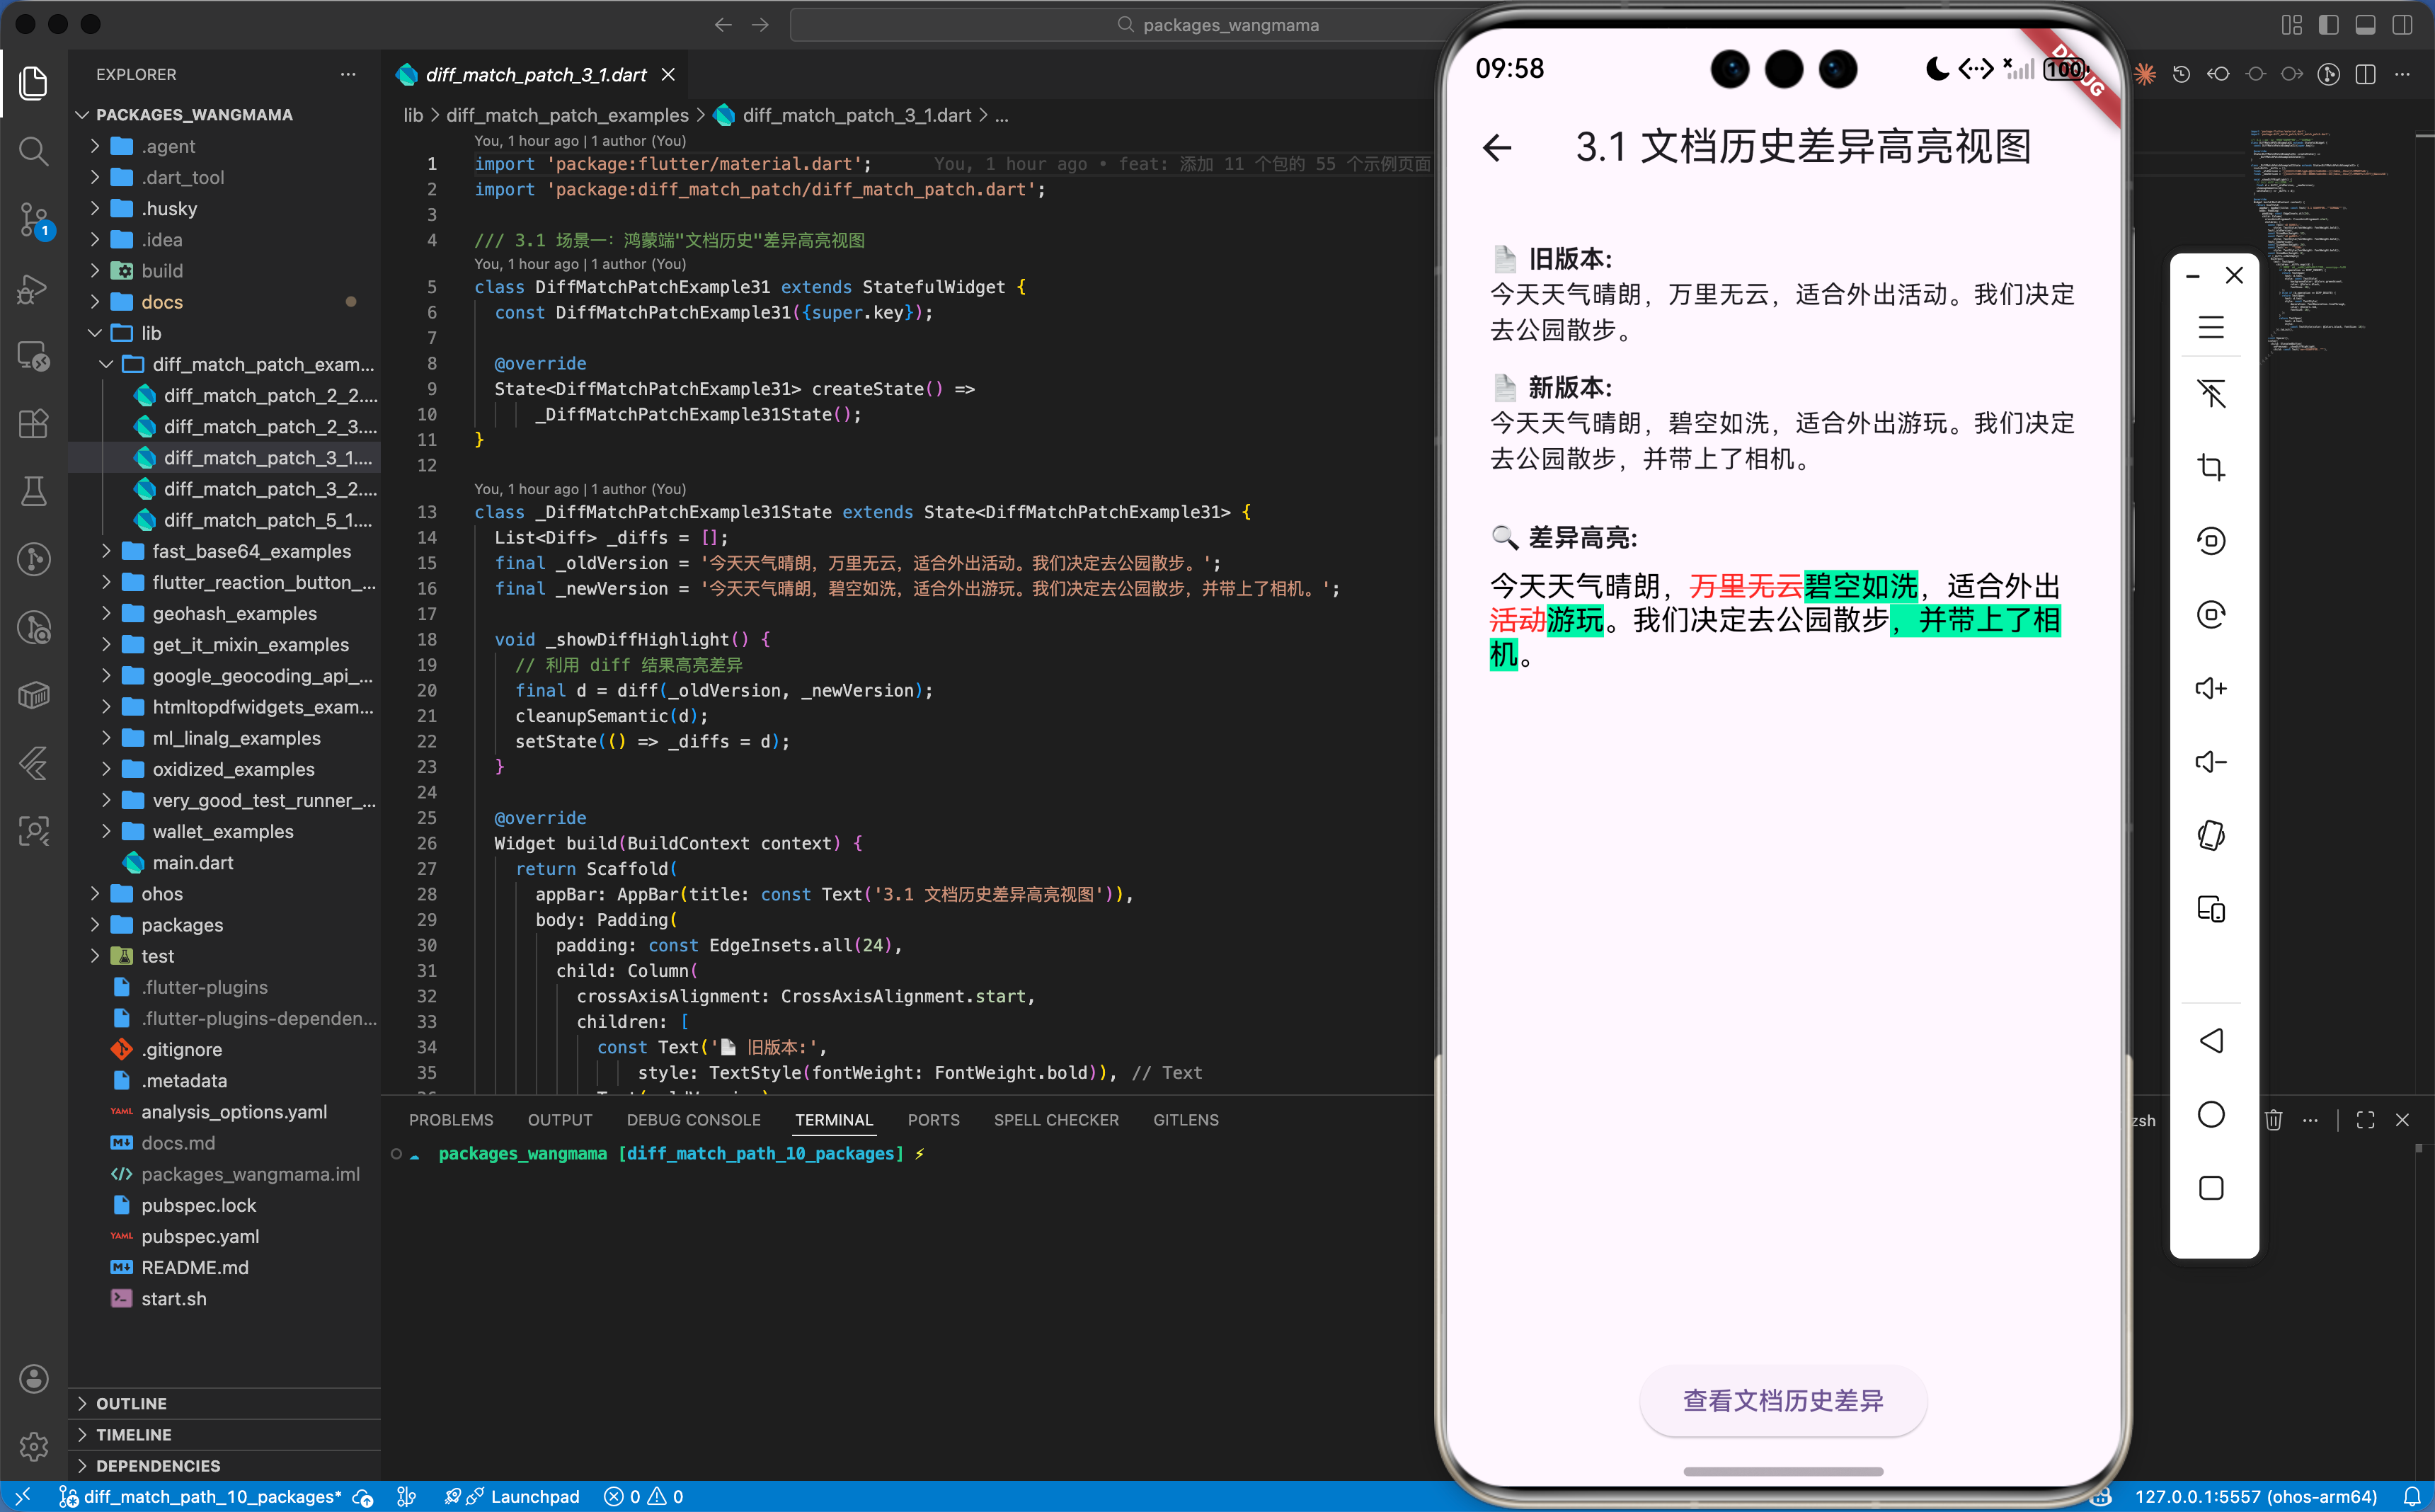
Task: Open Manage gear icon in activity bar
Action: pos(33,1445)
